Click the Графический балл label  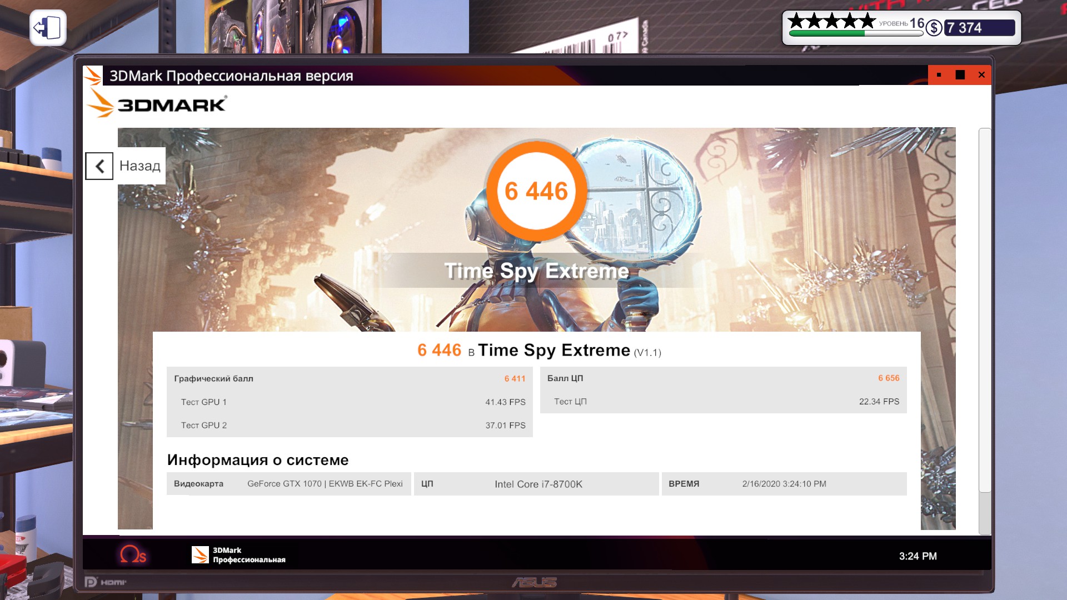(213, 379)
